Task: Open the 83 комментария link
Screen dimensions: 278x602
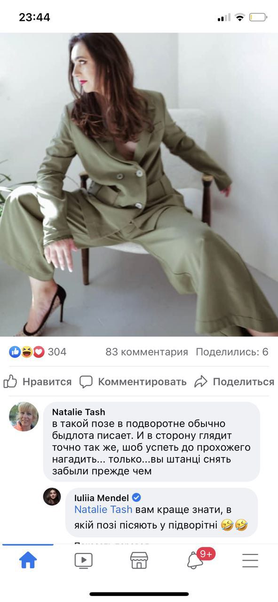Action: 147,352
